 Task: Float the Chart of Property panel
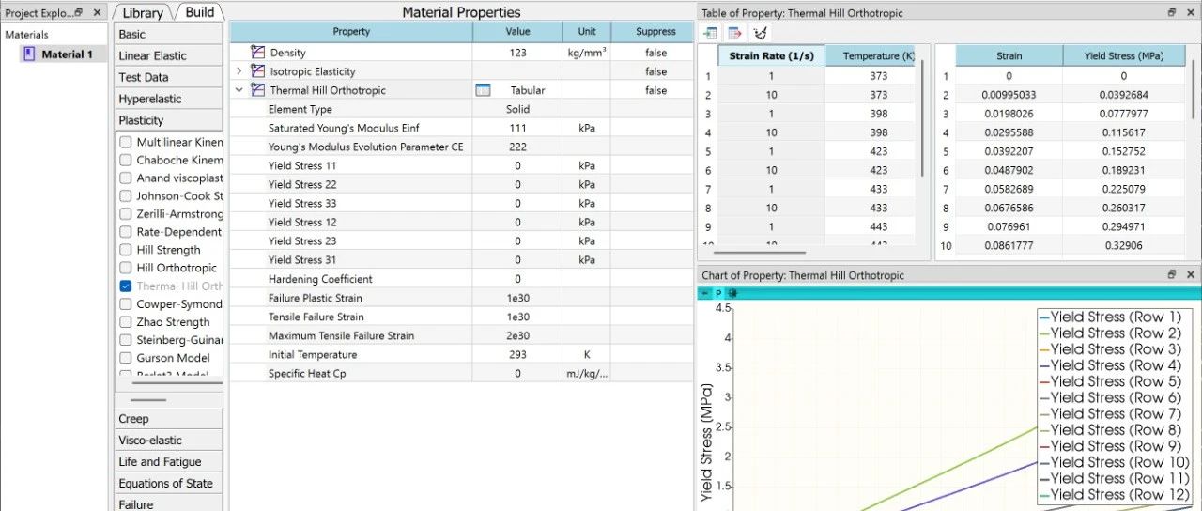1171,275
